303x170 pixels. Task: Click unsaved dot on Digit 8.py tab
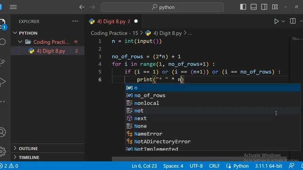(136, 21)
